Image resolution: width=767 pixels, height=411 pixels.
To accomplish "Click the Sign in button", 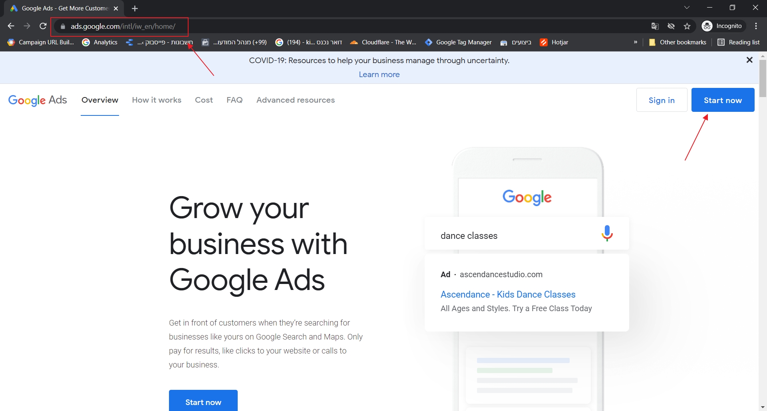I will pos(662,100).
